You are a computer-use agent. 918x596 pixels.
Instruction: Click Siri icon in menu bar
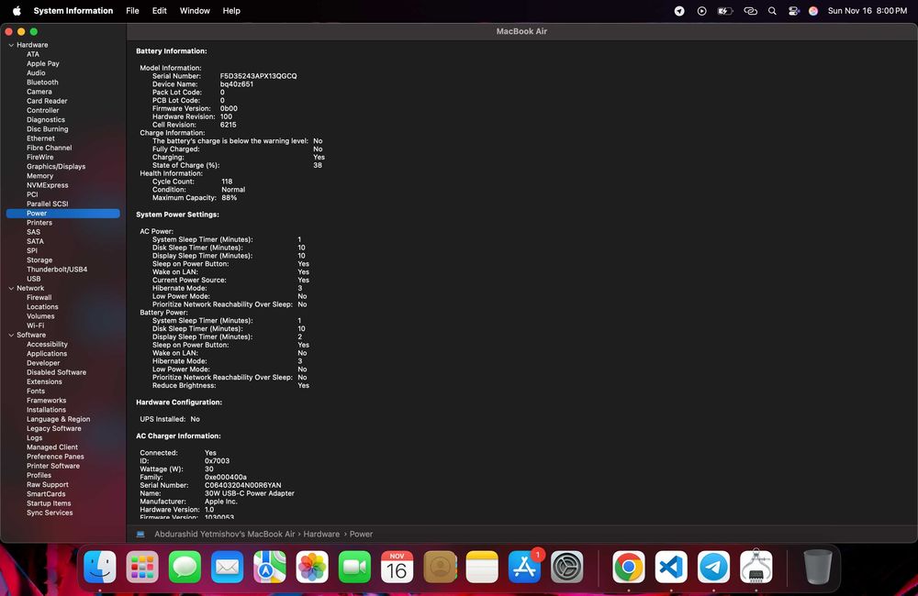tap(813, 10)
